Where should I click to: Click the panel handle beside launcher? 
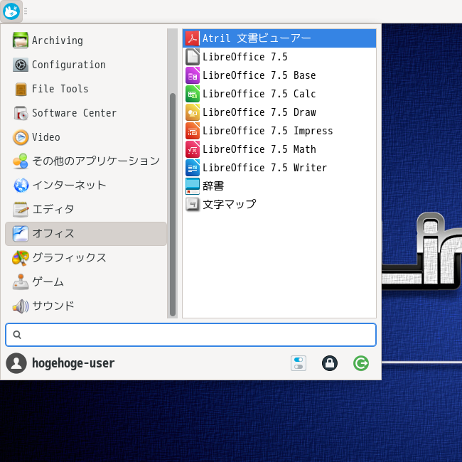26,11
